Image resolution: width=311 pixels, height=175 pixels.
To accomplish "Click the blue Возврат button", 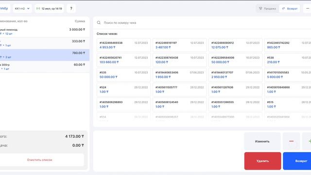I will pyautogui.click(x=297, y=161).
